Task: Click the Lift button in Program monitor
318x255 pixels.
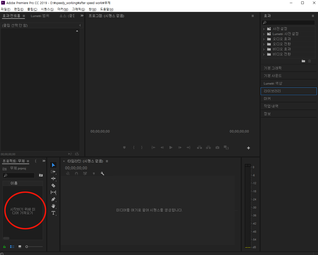Action: [x=200, y=148]
